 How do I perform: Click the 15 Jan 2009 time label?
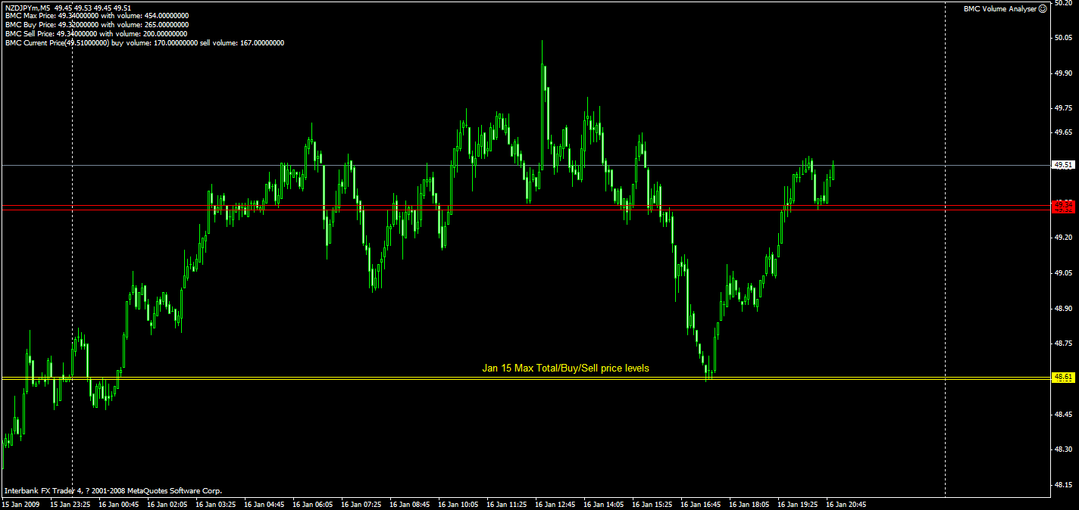20,503
